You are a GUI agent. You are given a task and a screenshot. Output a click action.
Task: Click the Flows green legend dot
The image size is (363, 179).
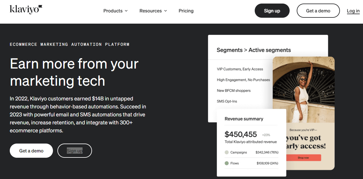click(227, 163)
